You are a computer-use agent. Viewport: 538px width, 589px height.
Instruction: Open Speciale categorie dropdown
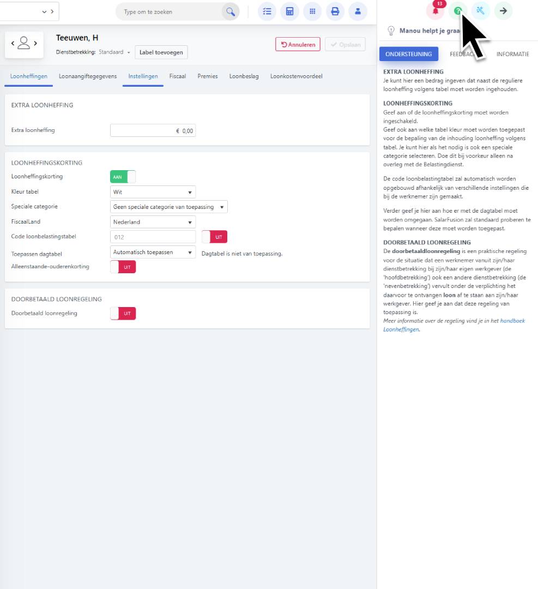tap(168, 207)
